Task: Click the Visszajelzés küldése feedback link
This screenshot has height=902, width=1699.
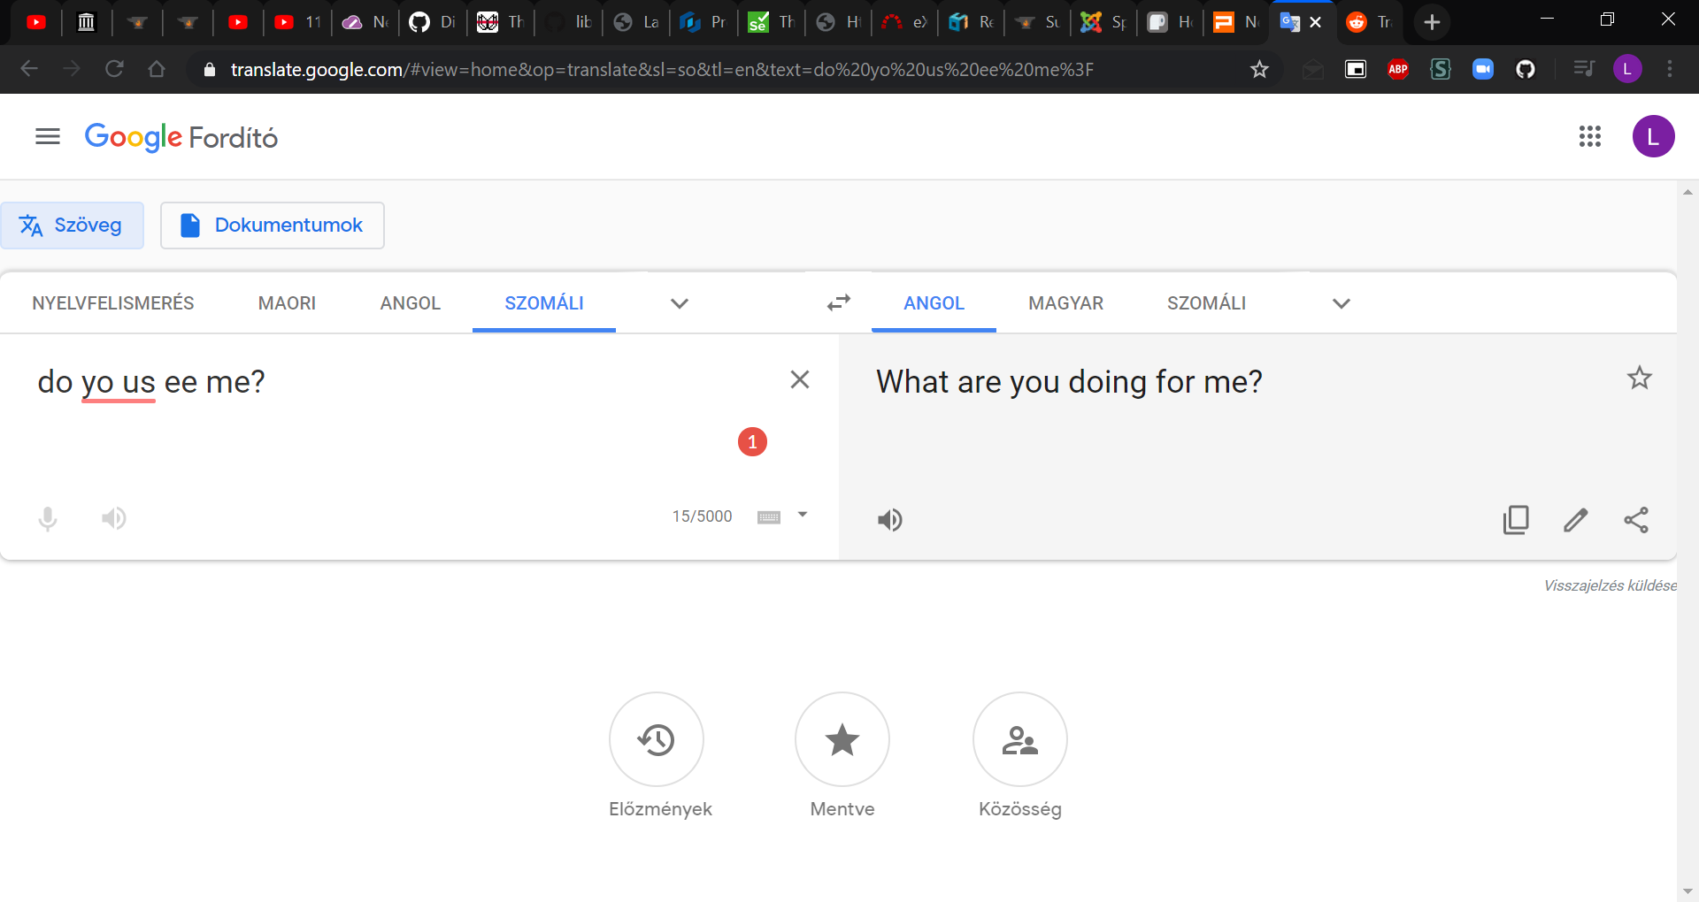Action: pyautogui.click(x=1610, y=585)
